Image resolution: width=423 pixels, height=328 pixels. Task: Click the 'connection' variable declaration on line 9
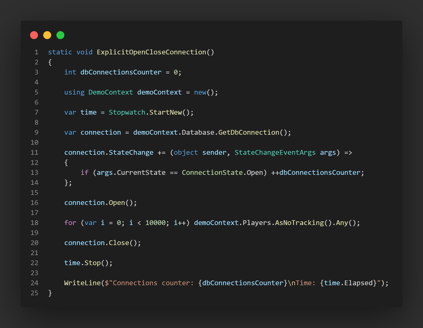pos(101,133)
